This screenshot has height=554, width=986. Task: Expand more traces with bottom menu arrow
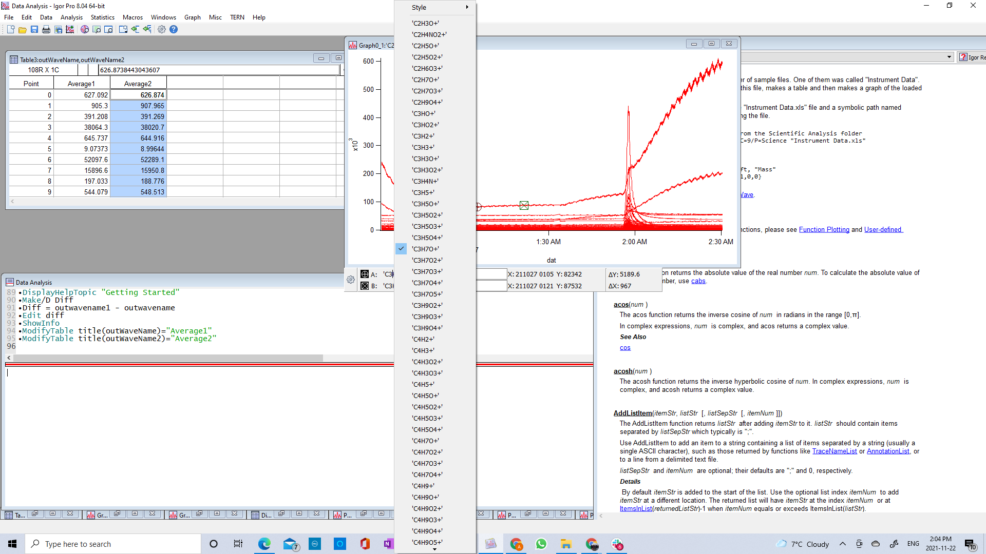435,549
